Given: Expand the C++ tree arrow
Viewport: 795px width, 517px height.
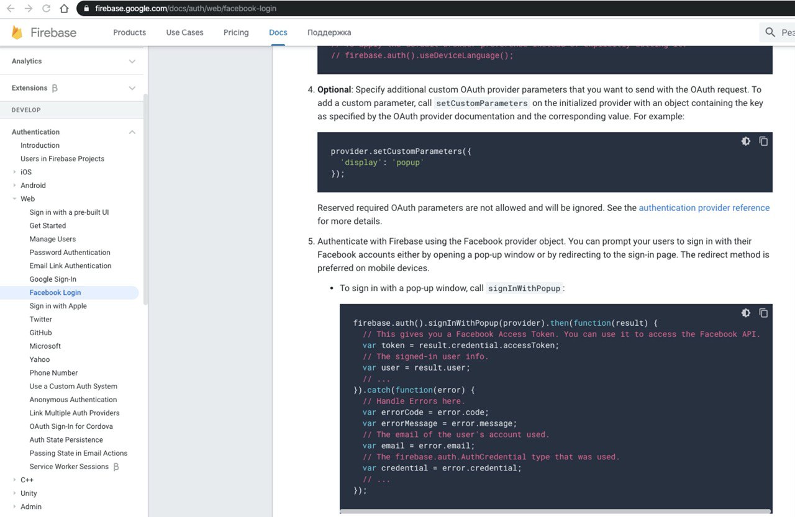Looking at the screenshot, I should coord(15,480).
